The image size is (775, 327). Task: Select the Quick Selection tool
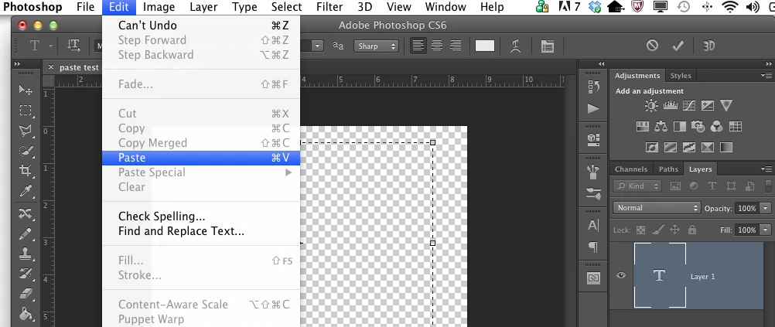[26, 151]
